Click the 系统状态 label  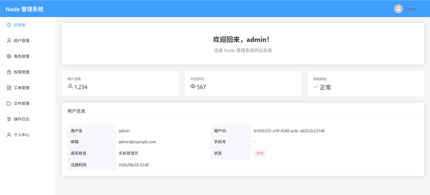(320, 79)
